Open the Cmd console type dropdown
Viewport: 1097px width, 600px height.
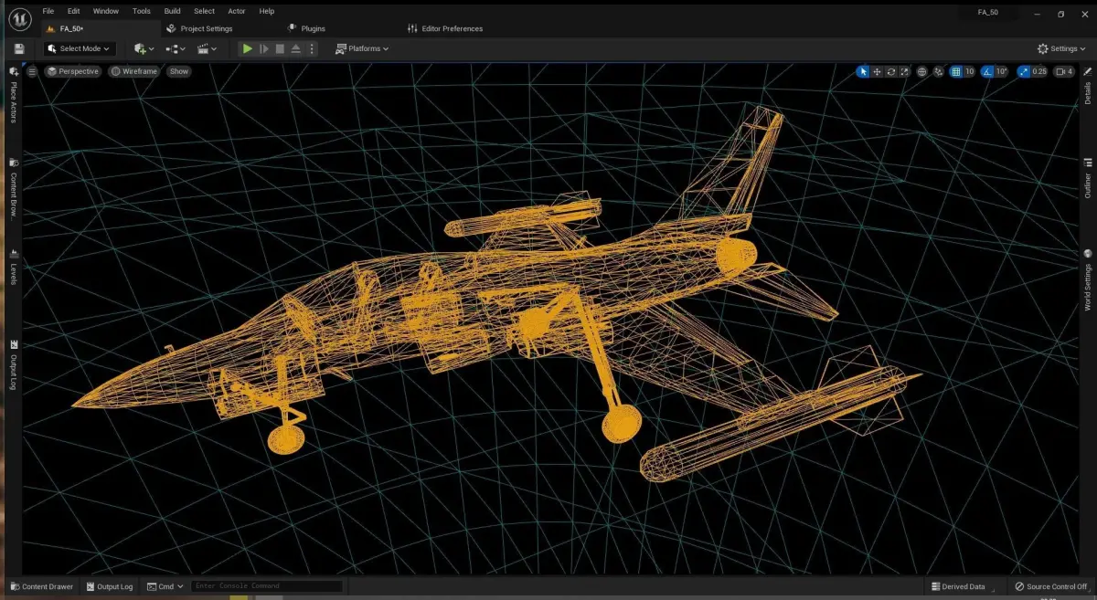click(164, 586)
